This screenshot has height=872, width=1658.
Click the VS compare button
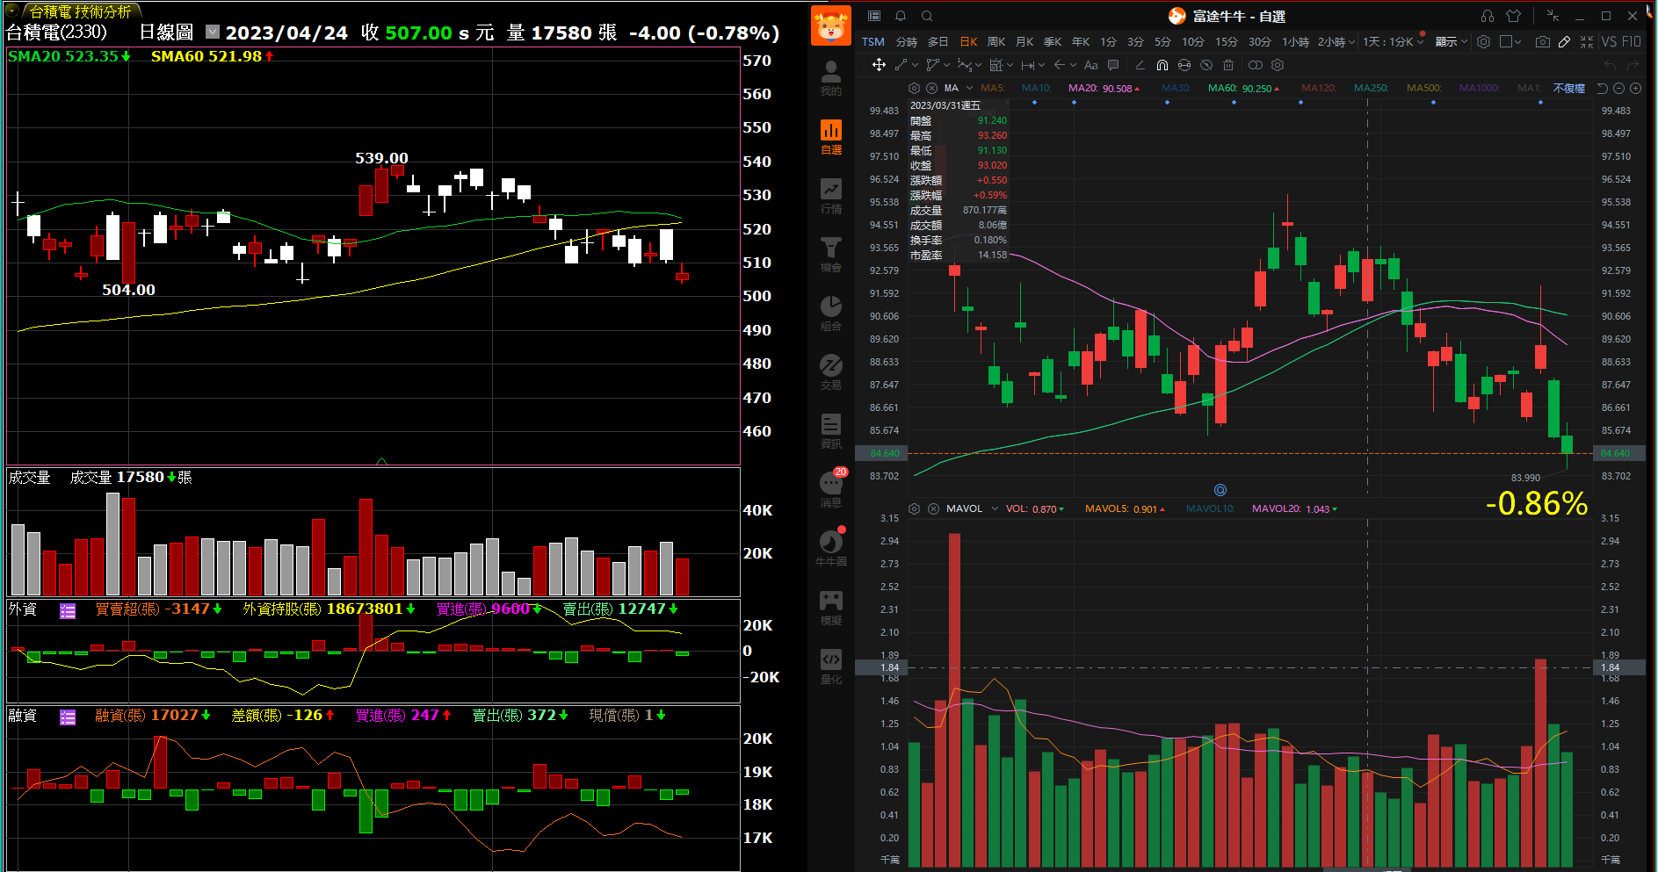pos(1608,41)
